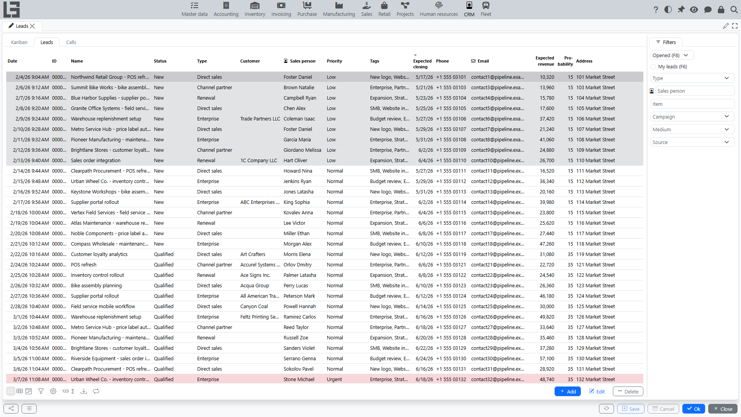Click the repeat loop icon below table
741x417 pixels.
(96, 391)
